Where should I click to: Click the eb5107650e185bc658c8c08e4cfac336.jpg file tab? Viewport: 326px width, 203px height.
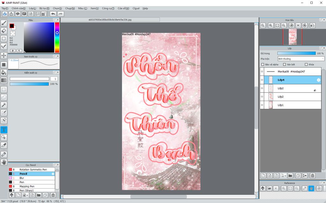click(110, 19)
